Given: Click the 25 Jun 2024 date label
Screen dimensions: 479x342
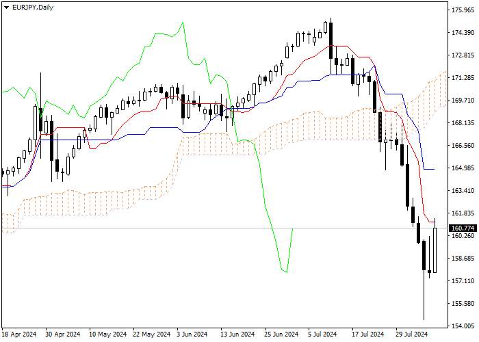Looking at the screenshot, I should [x=281, y=334].
